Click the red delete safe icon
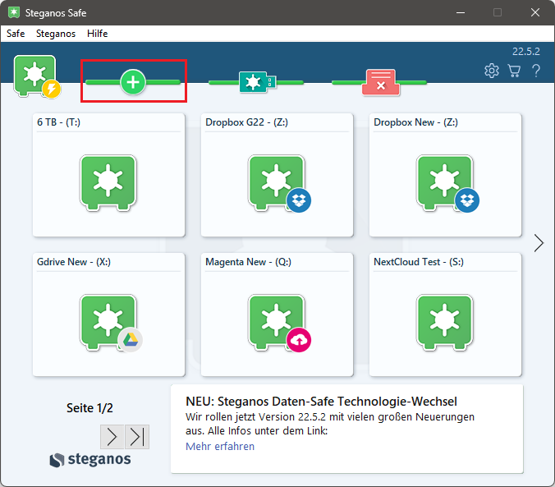 point(378,81)
